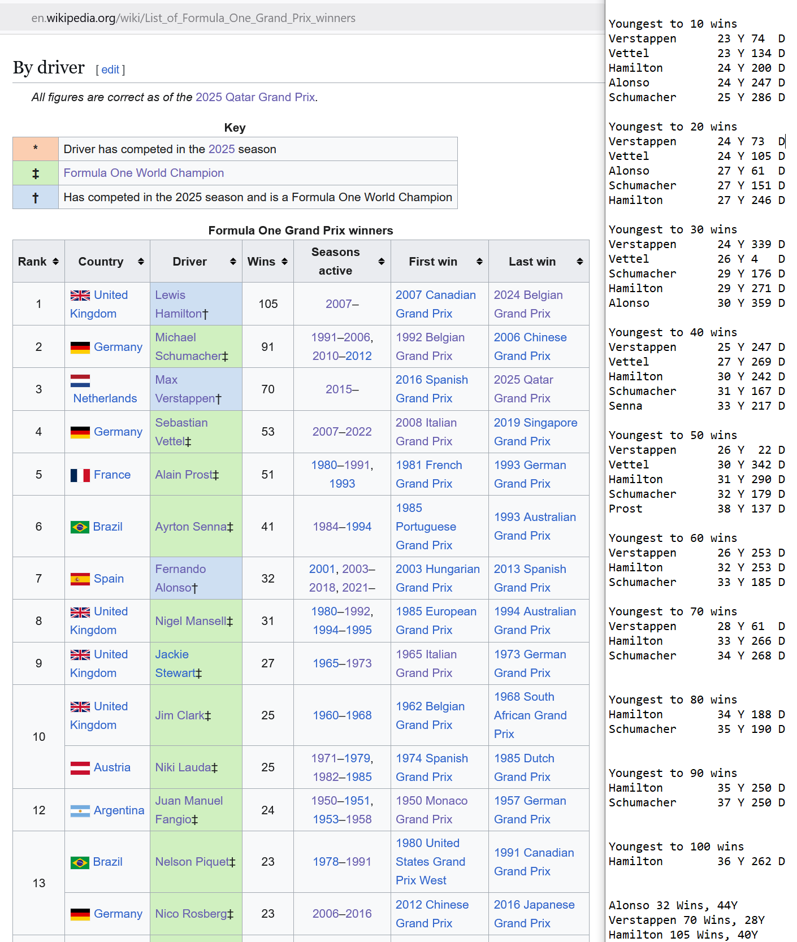Open the 2024 Belgian Grand Prix link
The image size is (797, 942).
pos(529,304)
